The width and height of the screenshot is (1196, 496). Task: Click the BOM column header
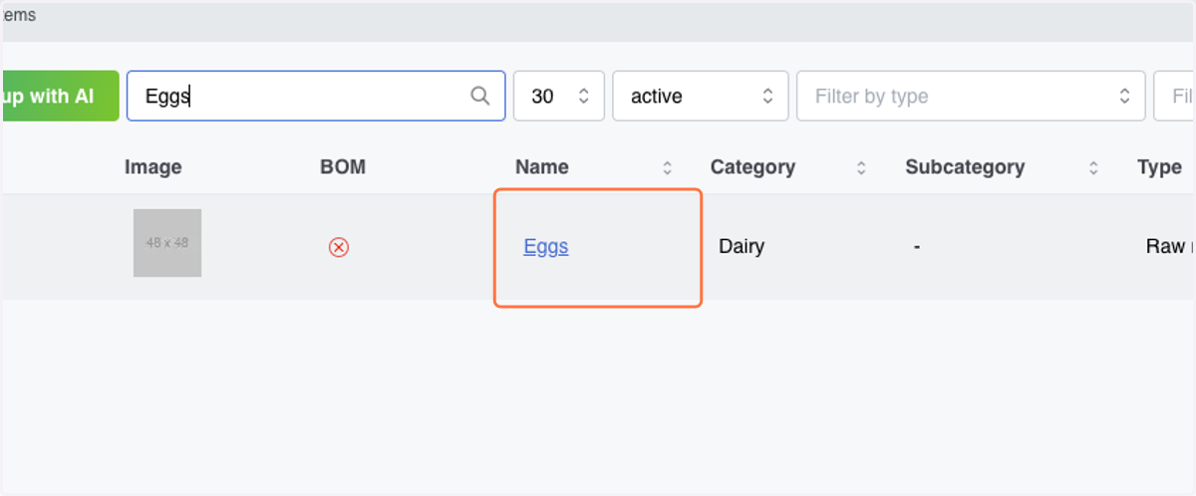(x=343, y=167)
